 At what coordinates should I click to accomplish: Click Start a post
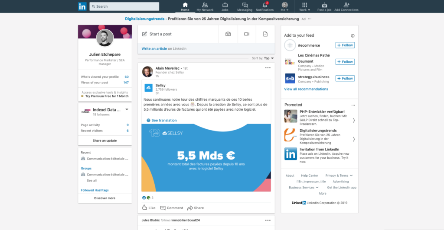click(x=178, y=34)
